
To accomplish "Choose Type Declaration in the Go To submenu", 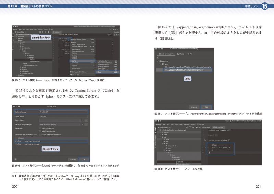I will (107, 66).
